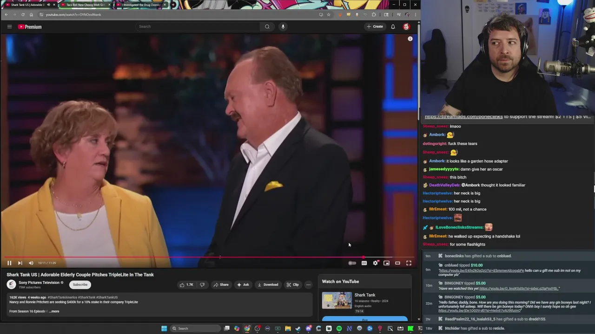Viewport: 595px width, 334px height.
Task: Click the info card icon on video
Action: coord(410,39)
